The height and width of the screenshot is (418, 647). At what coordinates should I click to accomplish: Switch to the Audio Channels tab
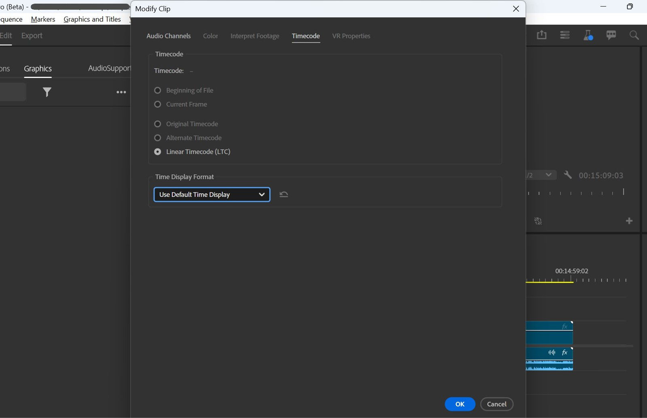(169, 36)
